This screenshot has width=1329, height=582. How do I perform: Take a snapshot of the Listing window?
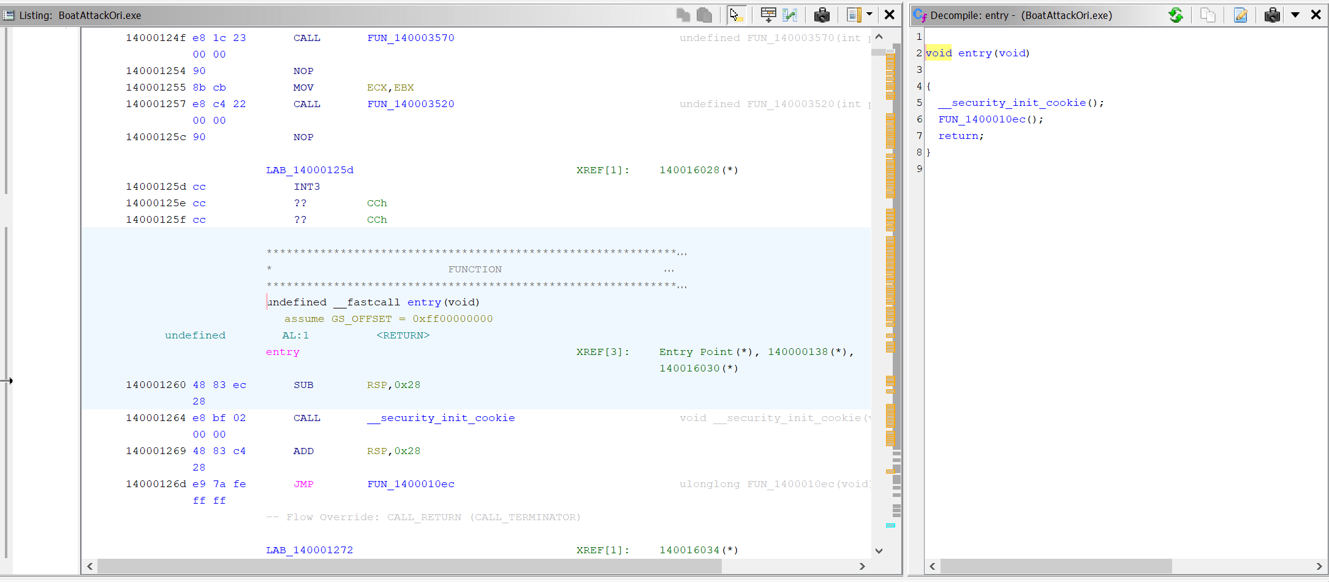coord(822,15)
